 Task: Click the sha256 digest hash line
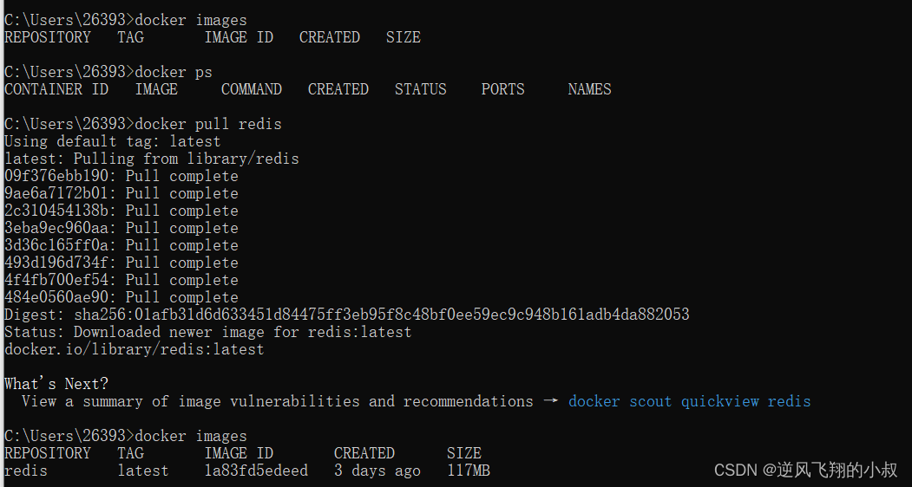tap(346, 315)
